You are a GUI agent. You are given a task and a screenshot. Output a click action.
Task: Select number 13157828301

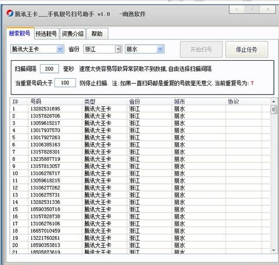pos(45,152)
